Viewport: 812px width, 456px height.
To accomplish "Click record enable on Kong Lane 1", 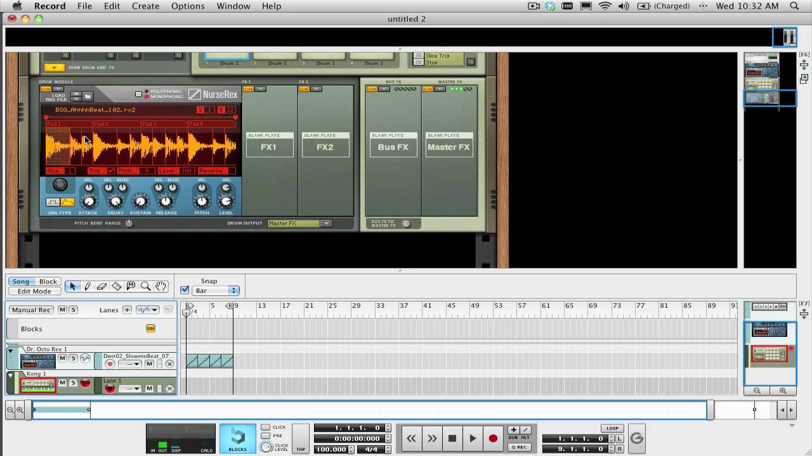I will (110, 388).
